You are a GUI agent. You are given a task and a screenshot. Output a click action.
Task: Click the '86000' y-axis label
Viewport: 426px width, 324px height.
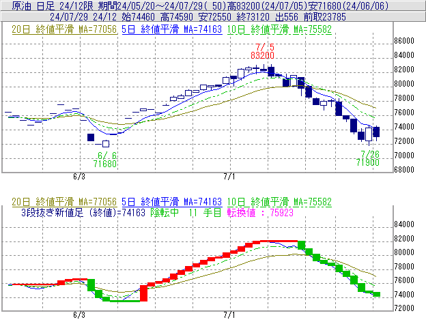pos(404,41)
